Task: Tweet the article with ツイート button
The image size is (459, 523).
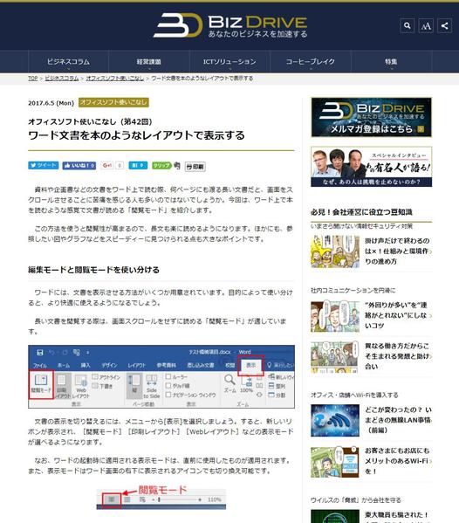Action: [44, 165]
